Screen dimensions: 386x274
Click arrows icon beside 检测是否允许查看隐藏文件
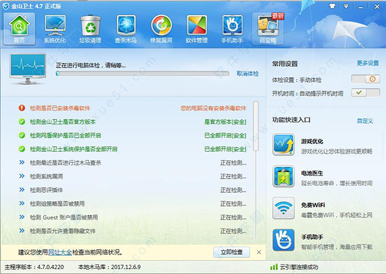tap(22, 231)
